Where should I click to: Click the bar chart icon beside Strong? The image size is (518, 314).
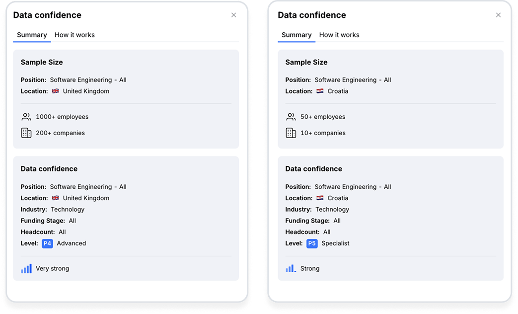(290, 268)
